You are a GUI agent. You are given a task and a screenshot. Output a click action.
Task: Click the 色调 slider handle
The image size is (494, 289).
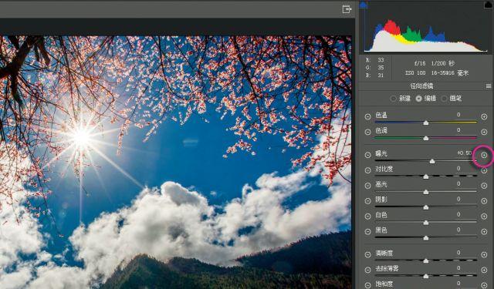(x=426, y=139)
